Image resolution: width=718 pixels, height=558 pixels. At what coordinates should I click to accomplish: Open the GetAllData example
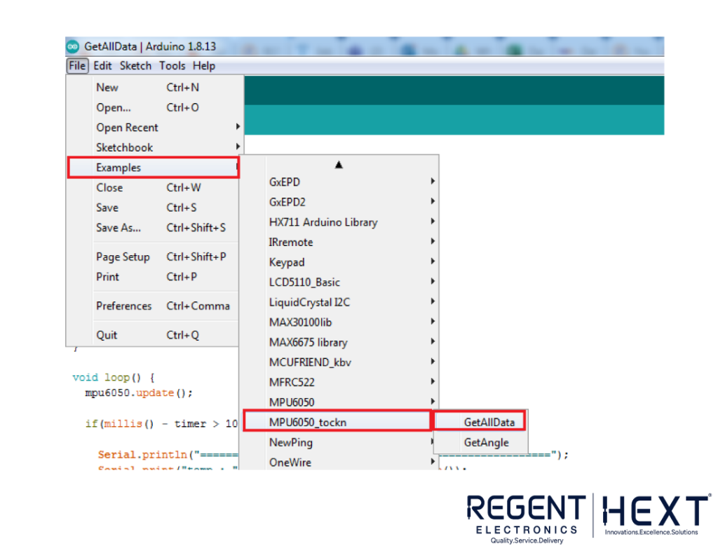480,422
